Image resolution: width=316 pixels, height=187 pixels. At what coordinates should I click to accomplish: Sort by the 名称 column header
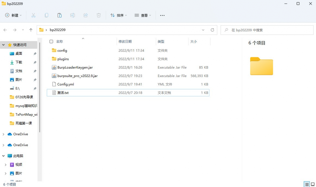pos(60,41)
